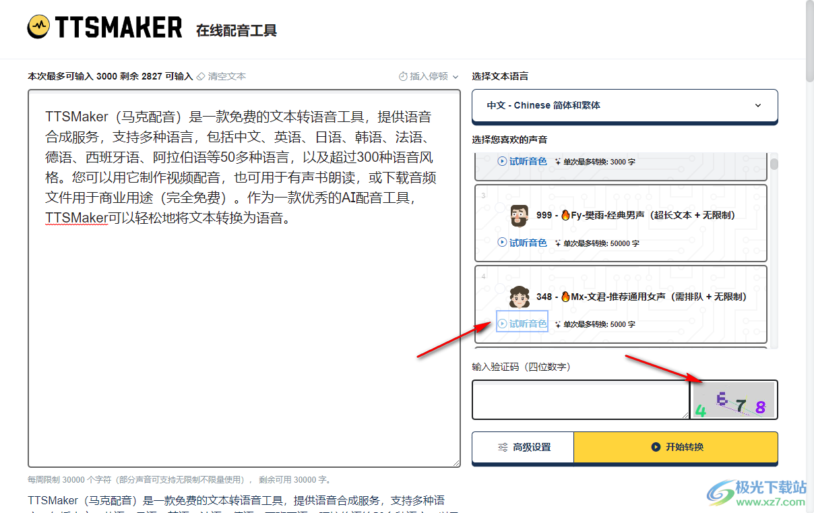Open 高级设置 advanced settings

click(x=523, y=447)
